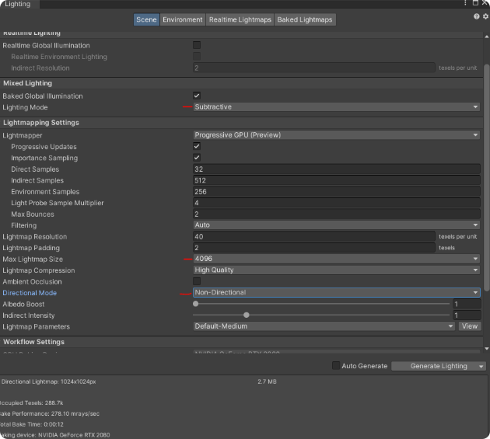Click the Lighting settings gear icon
Screen dimensions: 490x439
coord(485,16)
